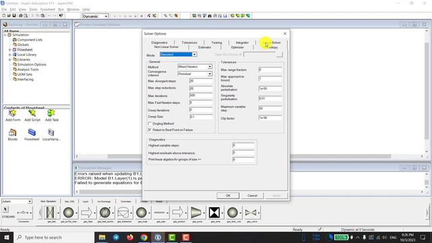Select the gas_feed arrow icon
The image size is (432, 243).
[86, 213]
